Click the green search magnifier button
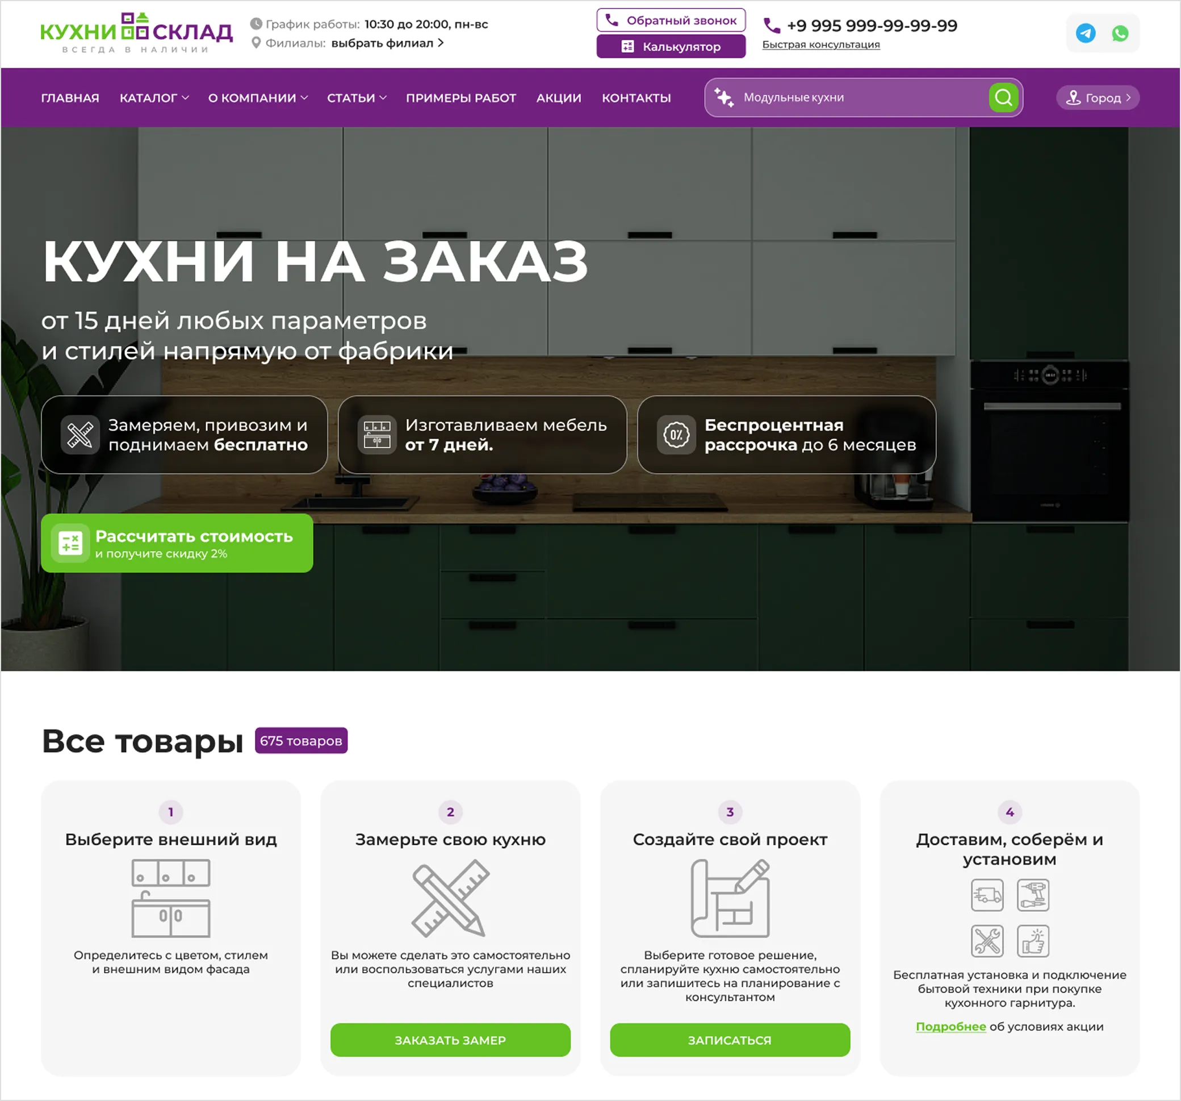This screenshot has height=1101, width=1181. tap(1004, 98)
